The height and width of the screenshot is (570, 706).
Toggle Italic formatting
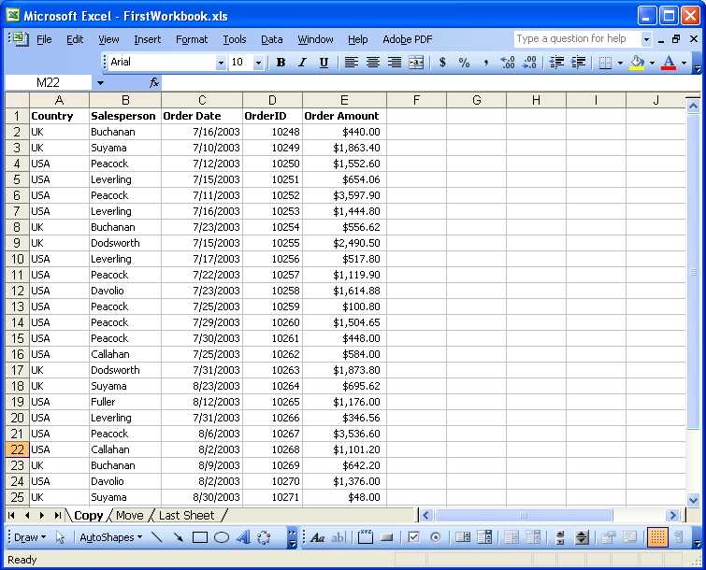pyautogui.click(x=302, y=62)
